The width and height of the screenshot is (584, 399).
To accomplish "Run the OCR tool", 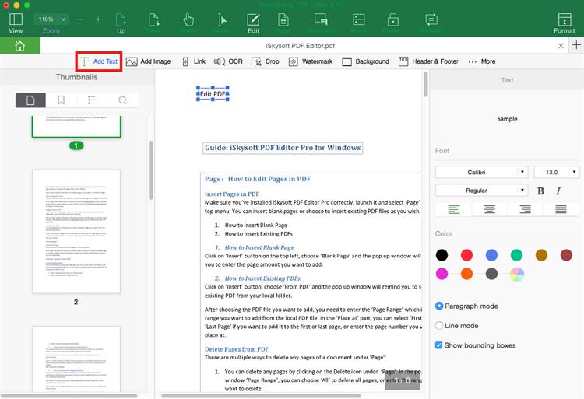I will click(228, 61).
